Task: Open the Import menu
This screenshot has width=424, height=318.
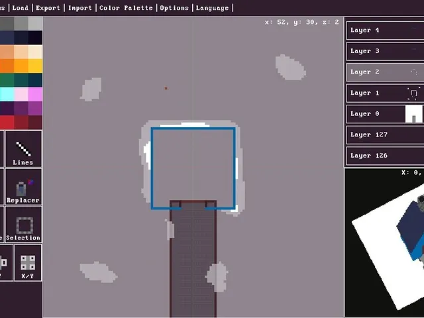Action: (x=80, y=8)
